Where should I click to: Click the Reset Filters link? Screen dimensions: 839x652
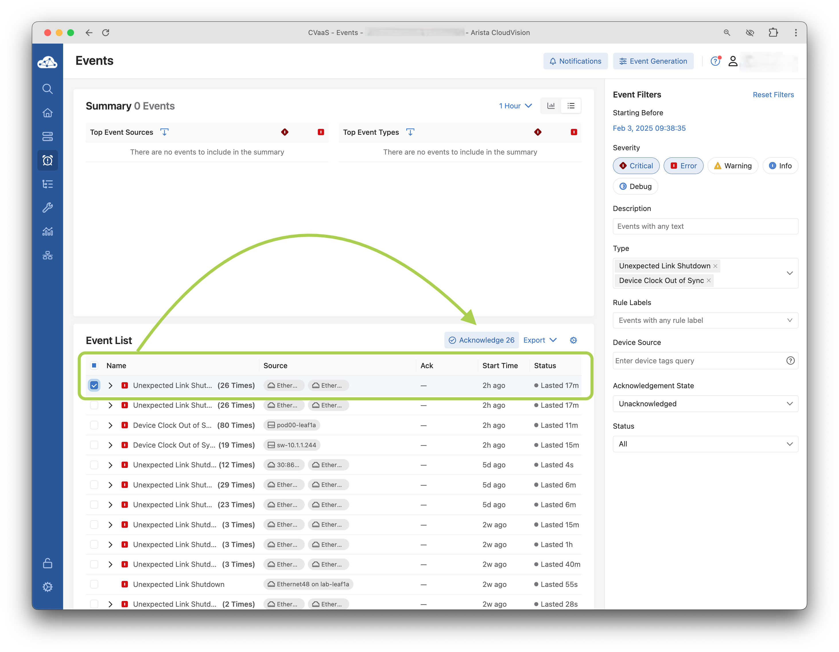tap(773, 95)
